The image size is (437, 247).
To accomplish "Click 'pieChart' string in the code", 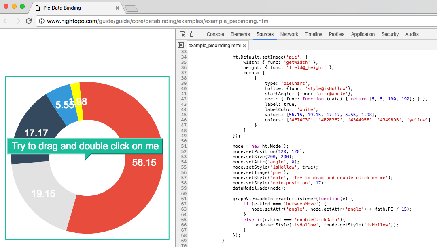I will click(294, 84).
